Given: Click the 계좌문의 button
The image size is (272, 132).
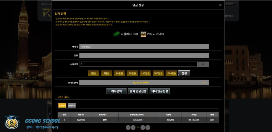Looking at the screenshot, I should click(x=116, y=91).
